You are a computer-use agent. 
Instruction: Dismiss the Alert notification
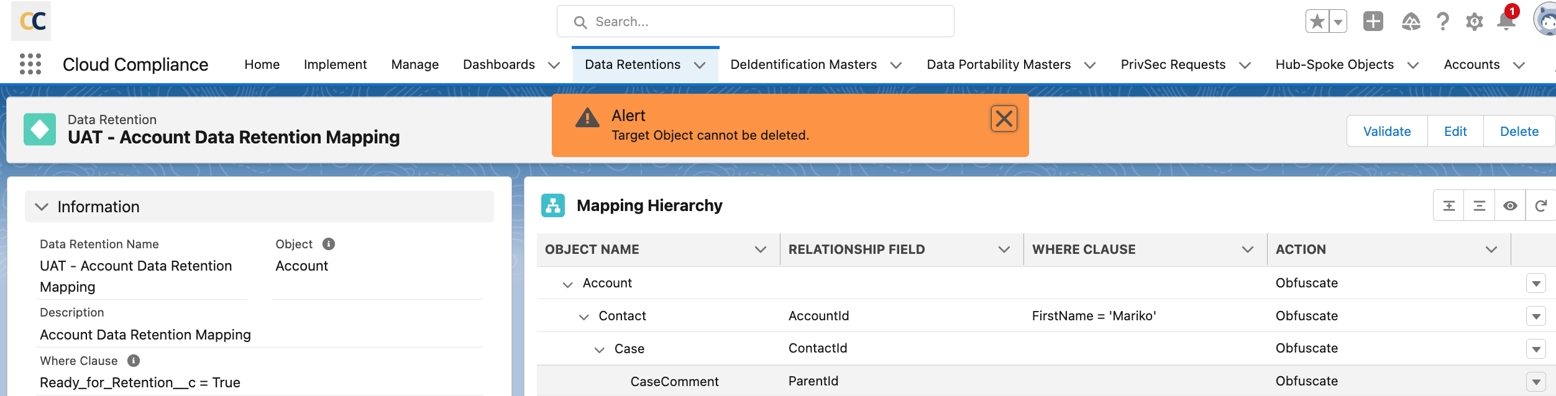click(x=1004, y=119)
